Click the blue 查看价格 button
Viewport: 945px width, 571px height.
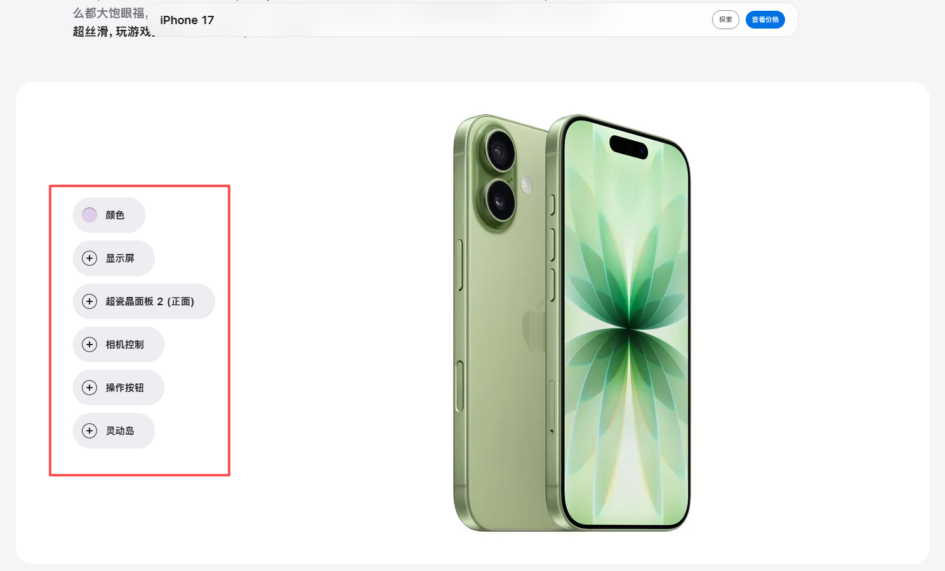coord(765,20)
